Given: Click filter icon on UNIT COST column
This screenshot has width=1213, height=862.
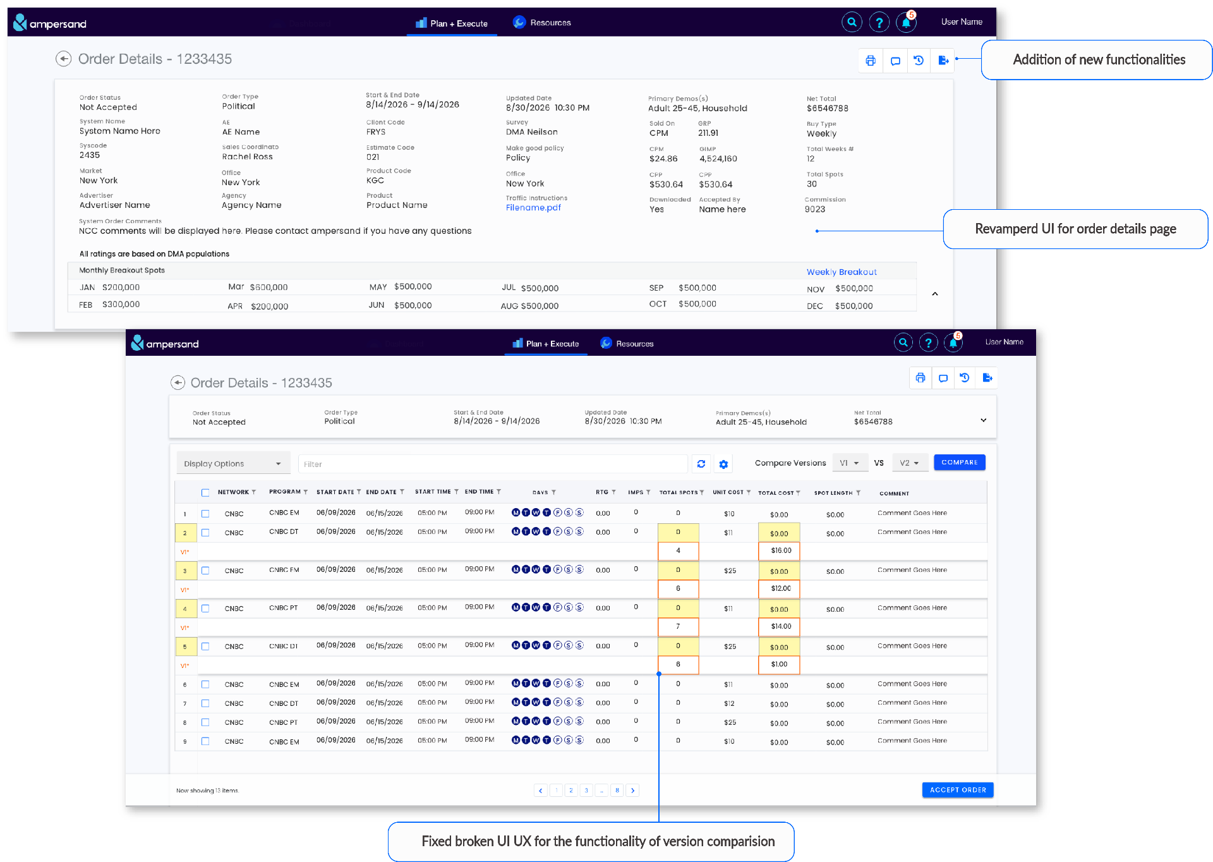Looking at the screenshot, I should pos(749,492).
